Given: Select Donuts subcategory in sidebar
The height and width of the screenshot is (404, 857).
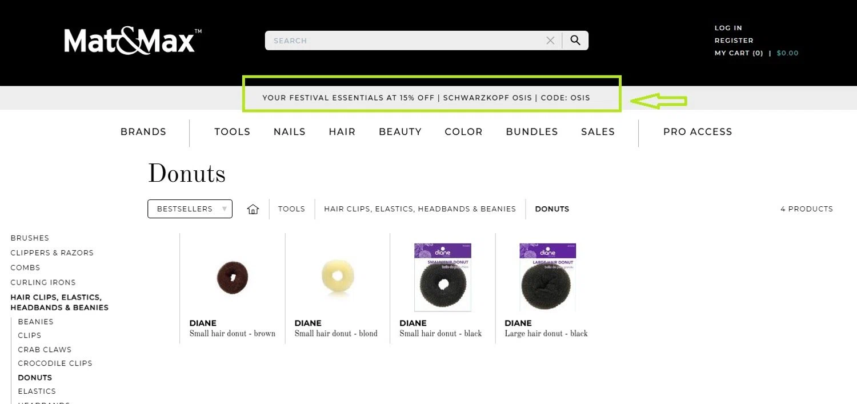Looking at the screenshot, I should (35, 378).
